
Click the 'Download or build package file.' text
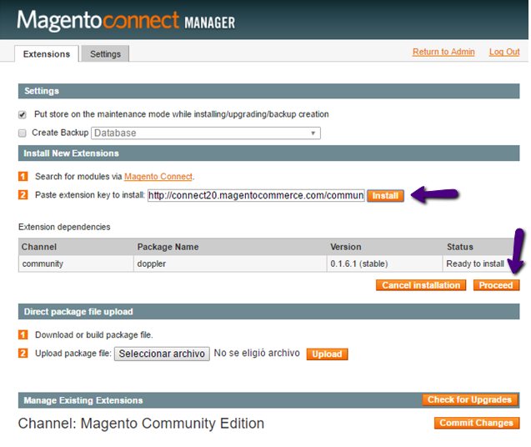[94, 334]
